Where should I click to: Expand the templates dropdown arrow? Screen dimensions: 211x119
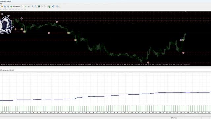(x=59, y=7)
